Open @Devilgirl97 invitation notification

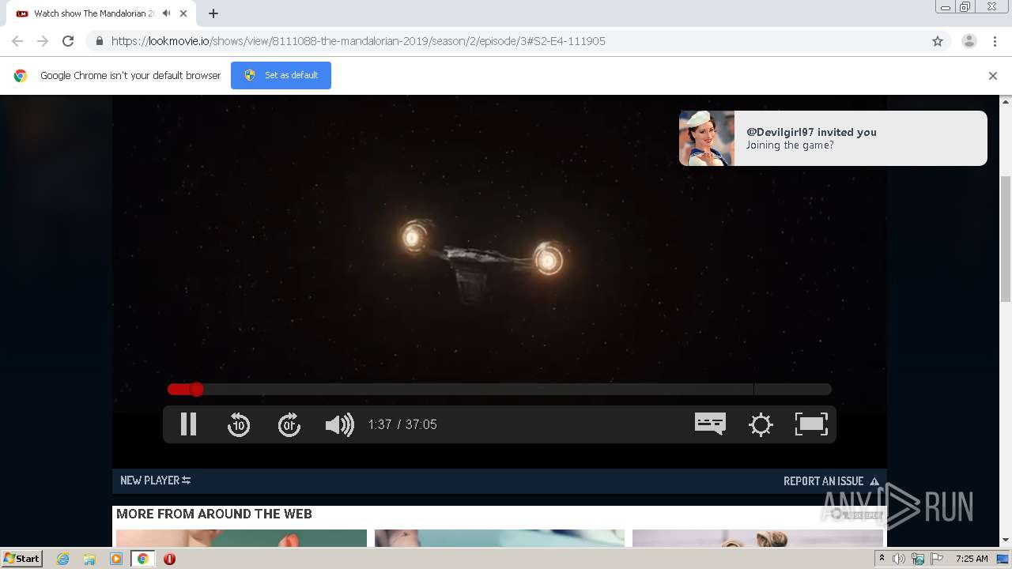click(x=833, y=138)
